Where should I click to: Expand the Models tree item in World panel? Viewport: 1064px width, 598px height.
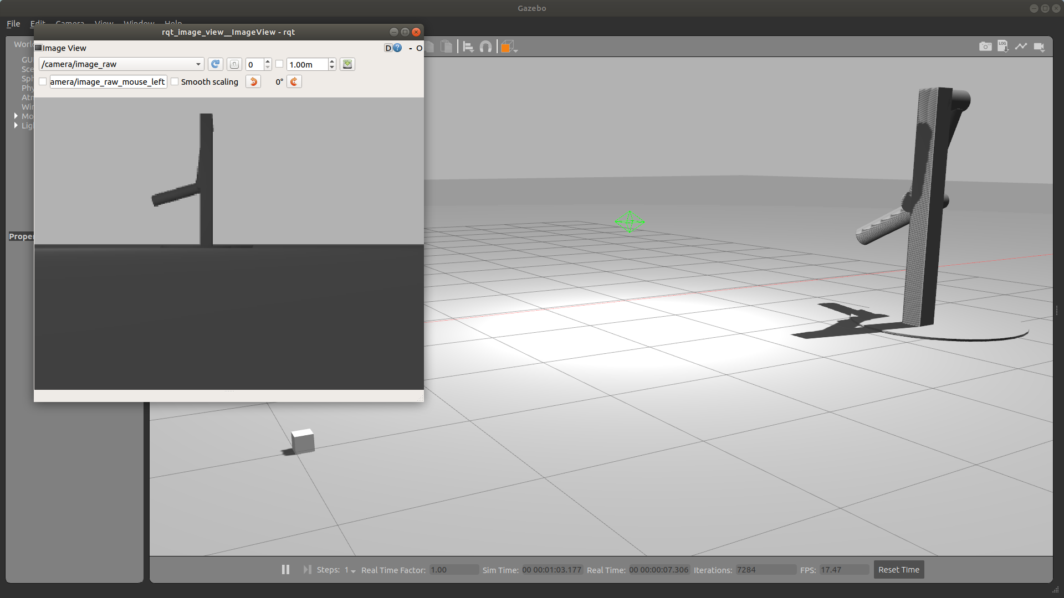pos(16,116)
